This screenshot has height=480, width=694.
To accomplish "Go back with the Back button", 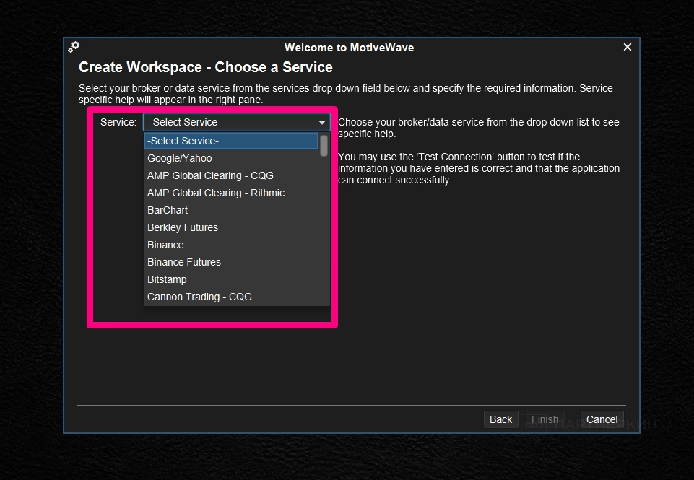I will click(x=500, y=419).
